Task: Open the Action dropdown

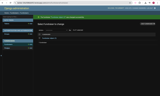Action: pos(56,30)
